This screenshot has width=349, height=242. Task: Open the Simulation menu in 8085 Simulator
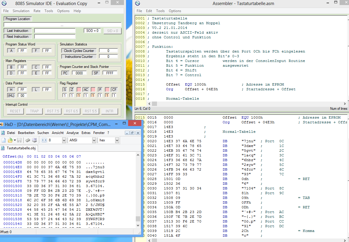pyautogui.click(x=21, y=11)
